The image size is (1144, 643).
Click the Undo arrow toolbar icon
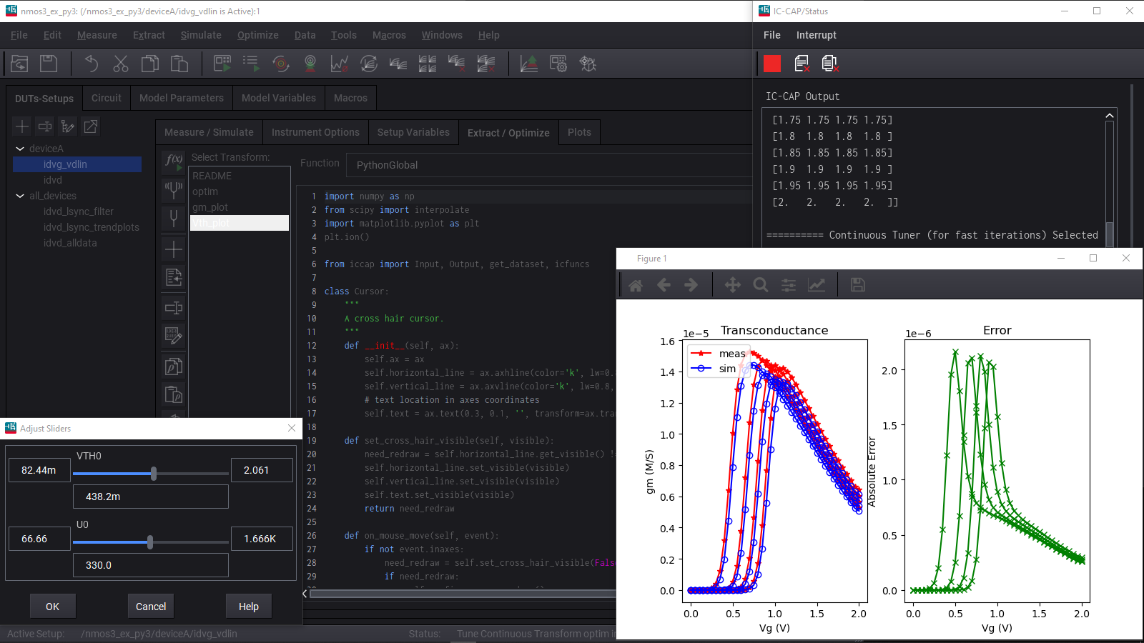(91, 64)
